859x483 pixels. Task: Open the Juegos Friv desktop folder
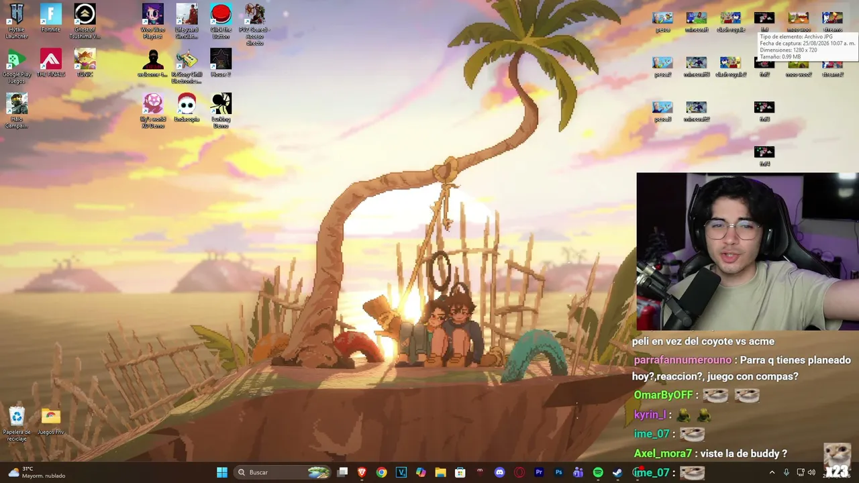50,421
